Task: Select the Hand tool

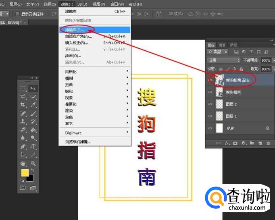Action: point(23,163)
